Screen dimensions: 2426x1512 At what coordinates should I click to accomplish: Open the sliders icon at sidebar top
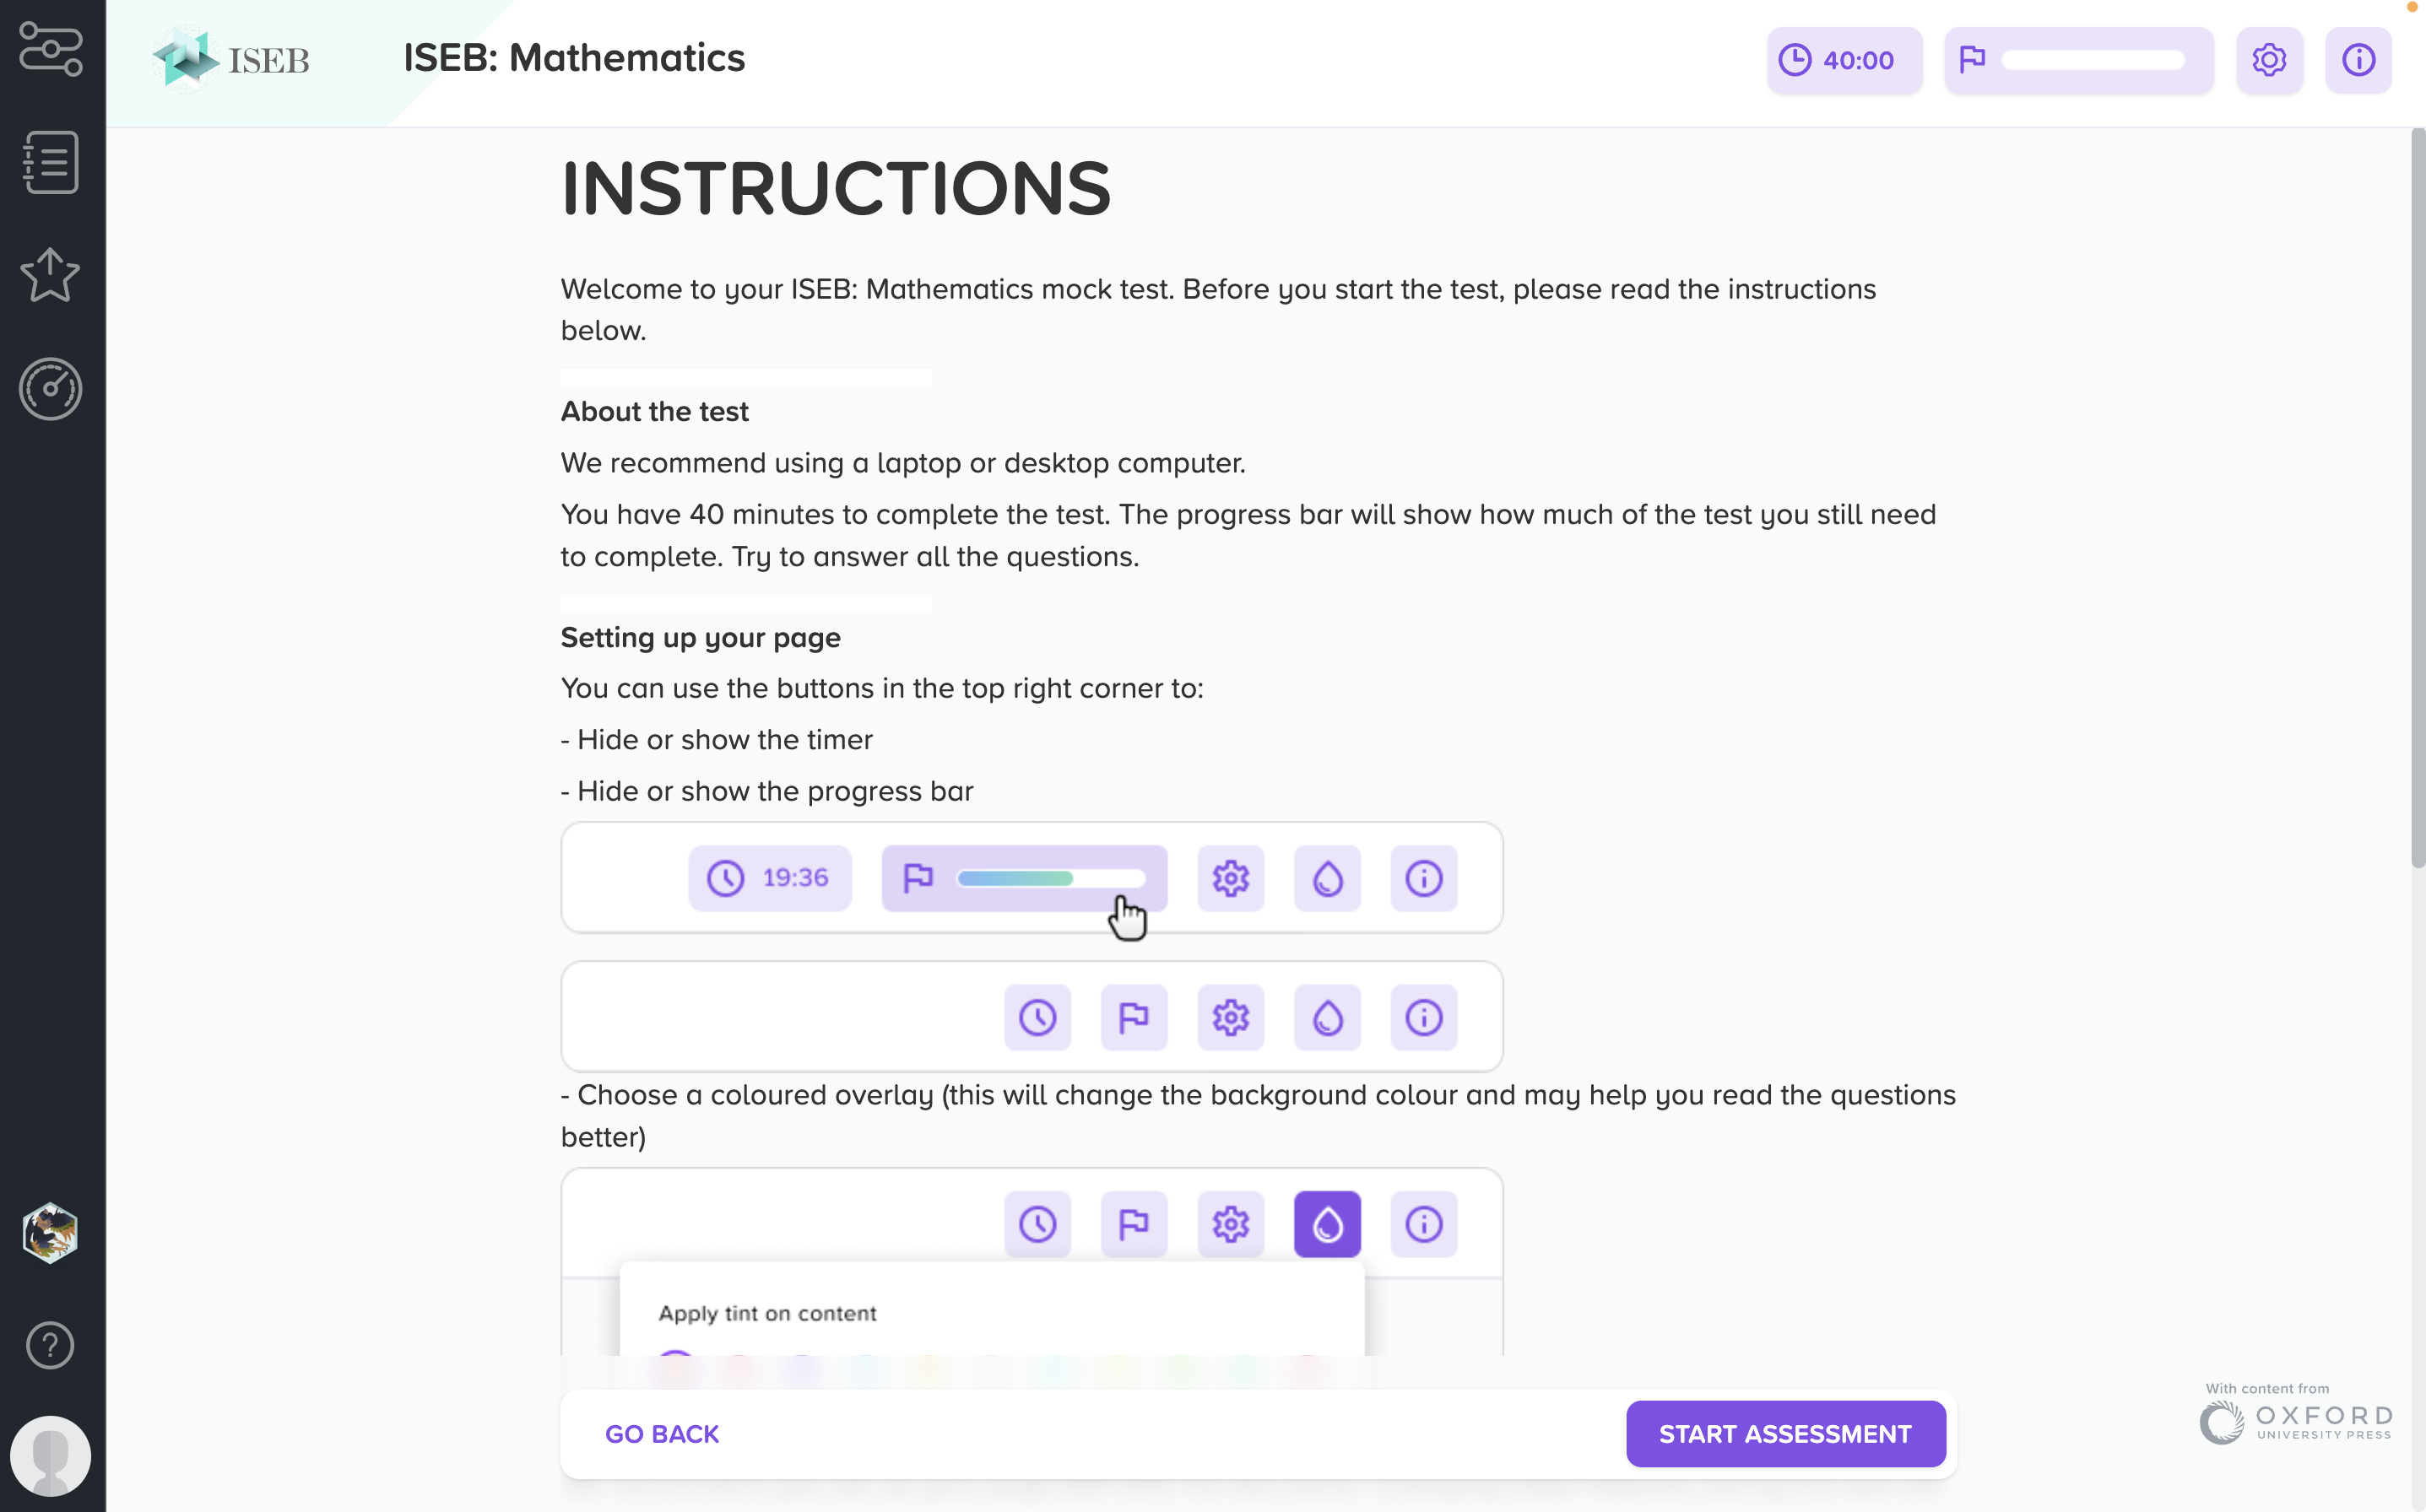click(x=51, y=48)
